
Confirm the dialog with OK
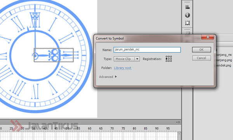coord(201,50)
